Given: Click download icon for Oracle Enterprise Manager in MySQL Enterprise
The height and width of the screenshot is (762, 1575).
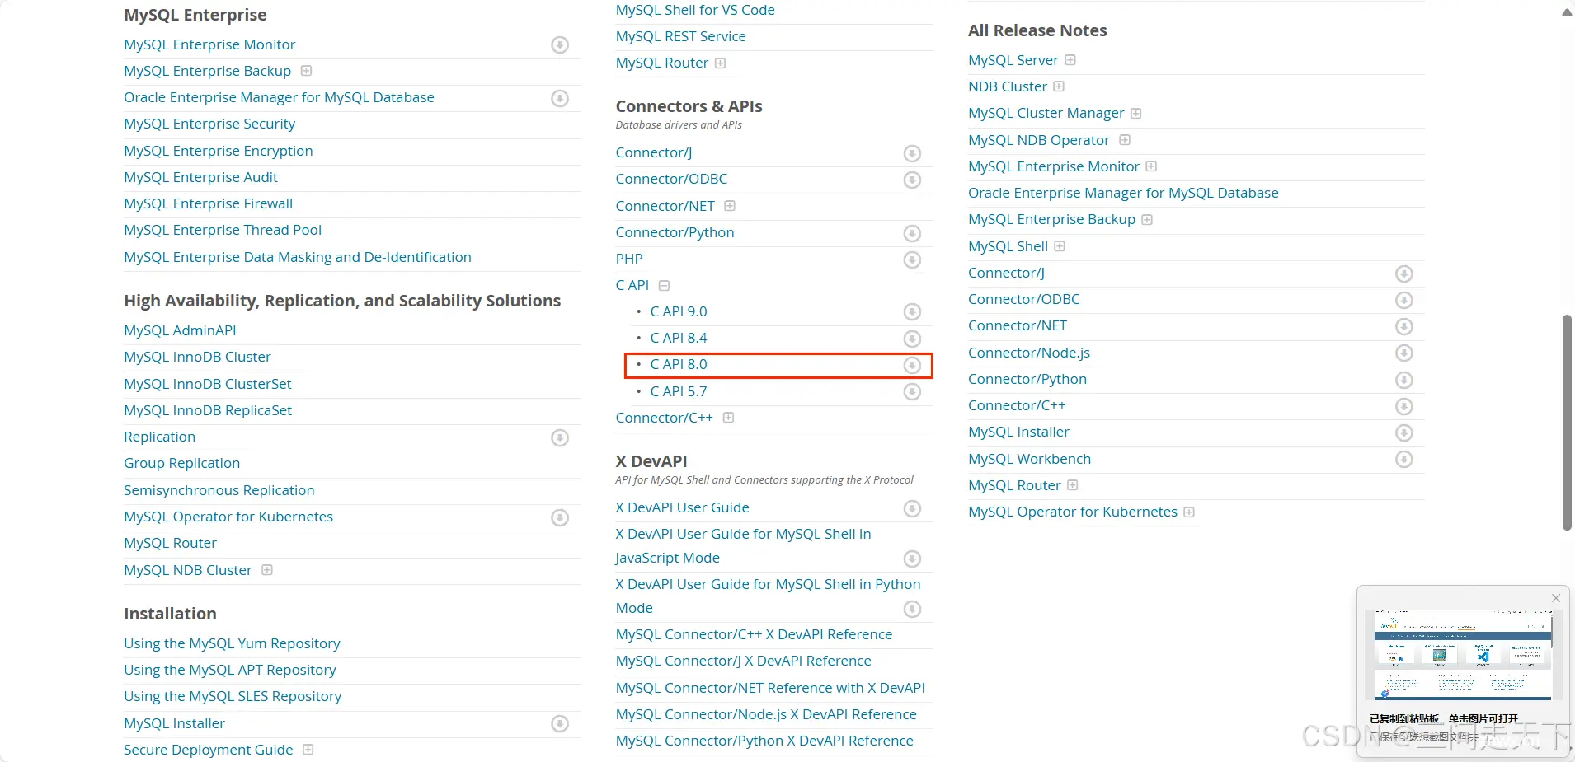Looking at the screenshot, I should coord(560,98).
